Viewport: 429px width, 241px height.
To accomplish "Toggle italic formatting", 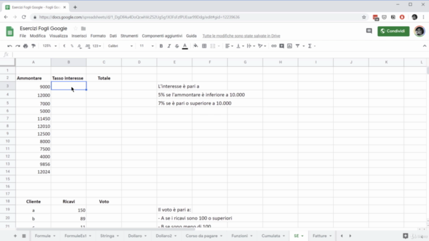I will pos(169,46).
